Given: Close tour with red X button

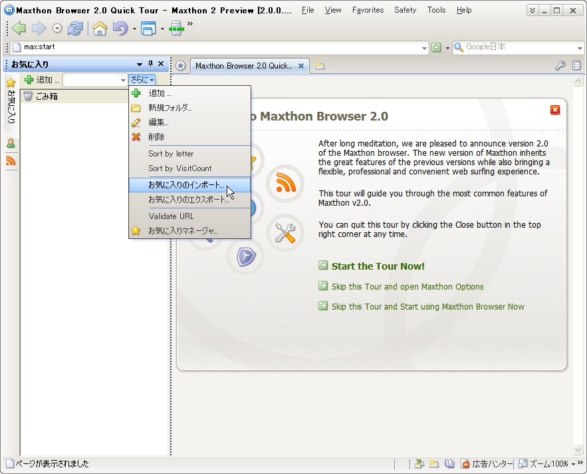Looking at the screenshot, I should 555,109.
